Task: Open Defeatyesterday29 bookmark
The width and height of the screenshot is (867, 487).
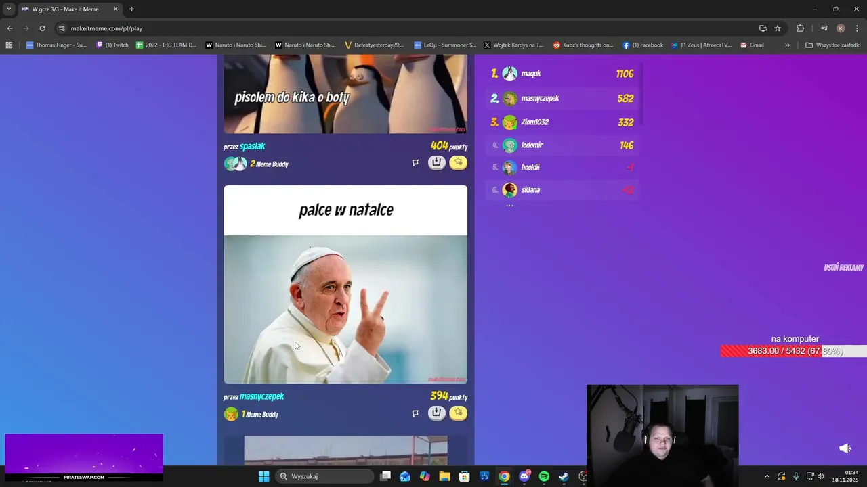Action: coord(374,45)
